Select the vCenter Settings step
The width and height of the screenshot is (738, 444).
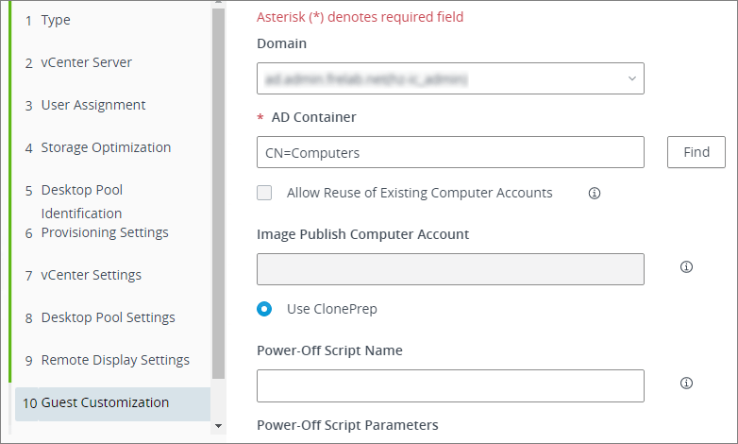[x=91, y=275]
